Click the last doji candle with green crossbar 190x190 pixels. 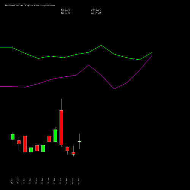point(79,141)
